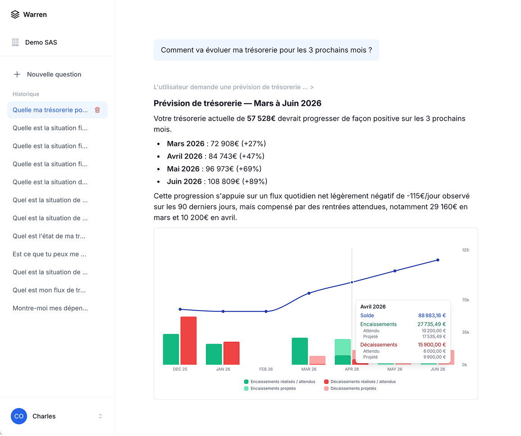Expand the reasoning summary starting with L'utilisateur demande
Viewport: 521px width, 436px height.
(x=233, y=87)
